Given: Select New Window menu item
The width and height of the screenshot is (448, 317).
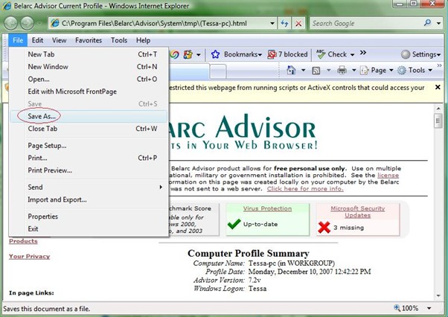Looking at the screenshot, I should tap(89, 66).
